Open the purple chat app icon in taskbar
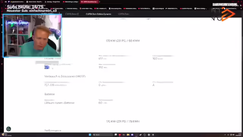Screen dimensions: 243x137 (132, 135)
